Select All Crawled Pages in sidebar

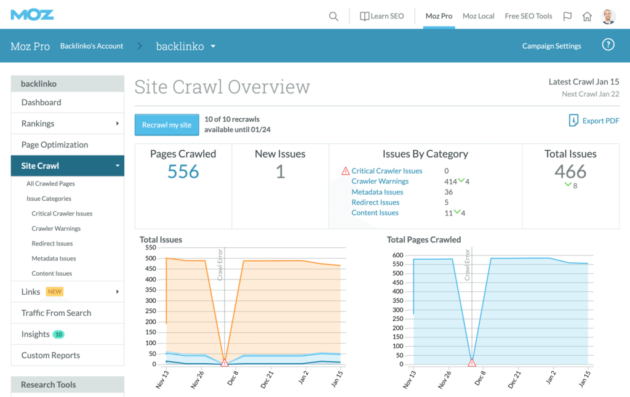(50, 183)
